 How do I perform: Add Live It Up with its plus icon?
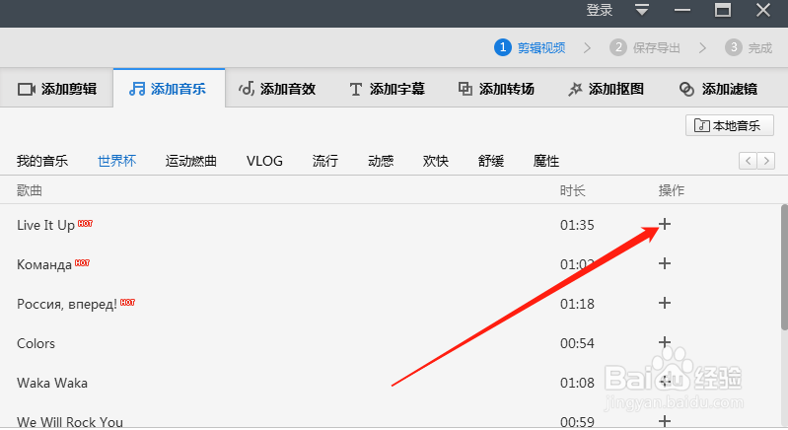665,224
